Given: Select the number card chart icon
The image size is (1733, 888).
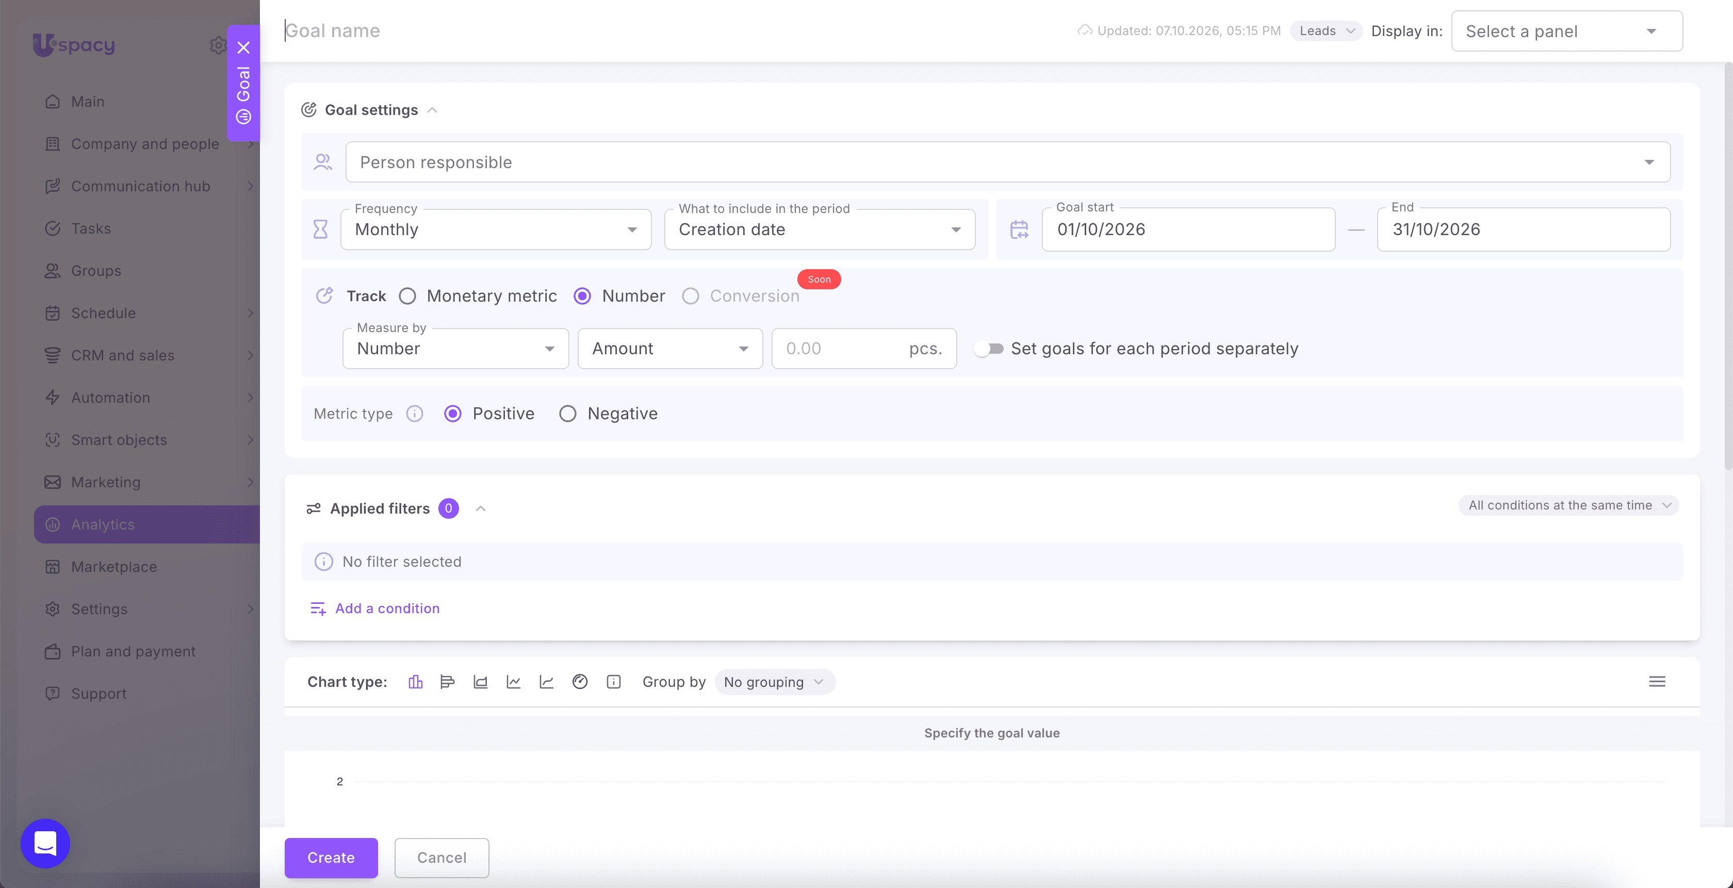Looking at the screenshot, I should (x=614, y=682).
